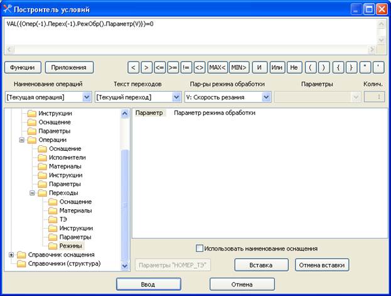Click the Вставка button
This screenshot has width=391, height=296.
tap(261, 265)
